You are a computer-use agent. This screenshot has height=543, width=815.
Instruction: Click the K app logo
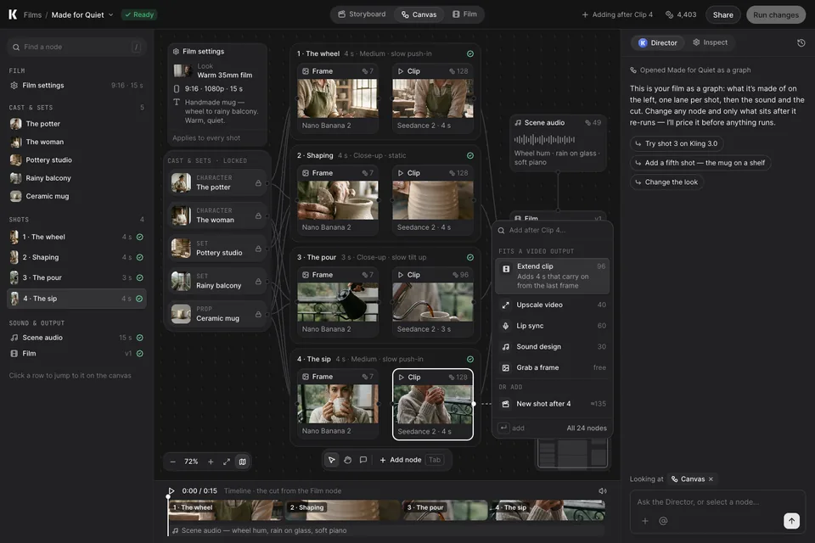point(13,14)
